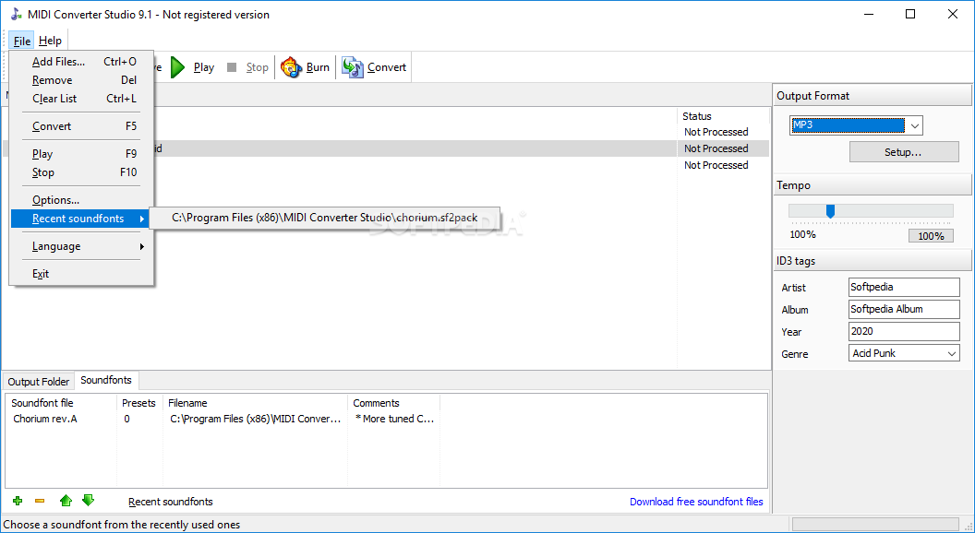This screenshot has width=975, height=533.
Task: Click the gray Stop square icon
Action: (232, 67)
